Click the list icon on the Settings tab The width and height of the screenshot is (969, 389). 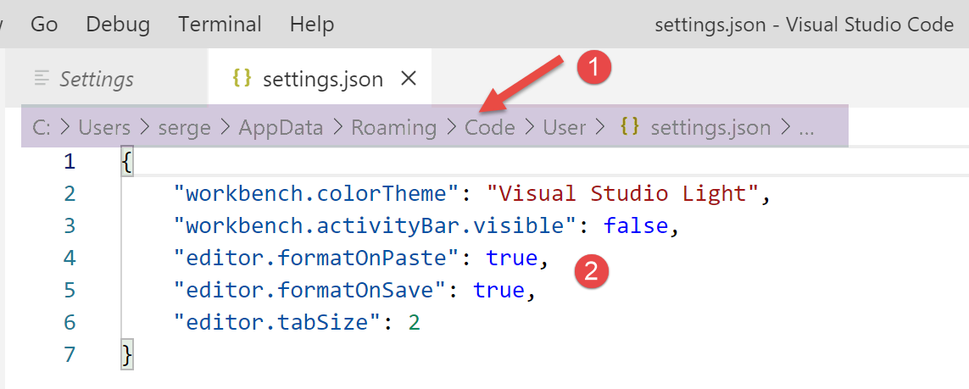(x=42, y=79)
